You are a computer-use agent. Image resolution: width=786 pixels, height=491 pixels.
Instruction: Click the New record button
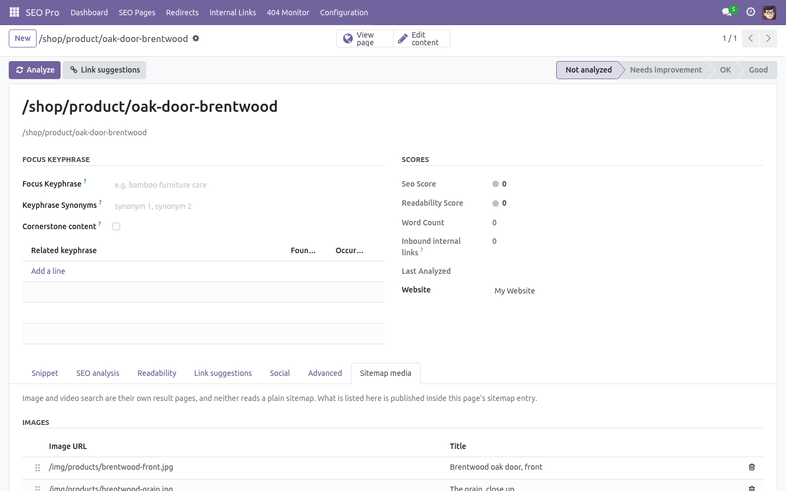pos(22,38)
